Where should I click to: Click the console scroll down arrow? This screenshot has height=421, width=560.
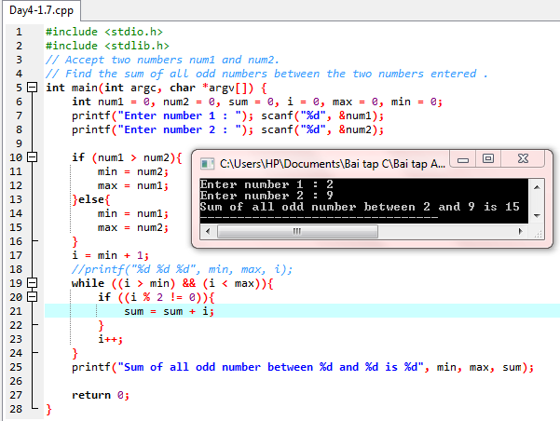point(537,216)
